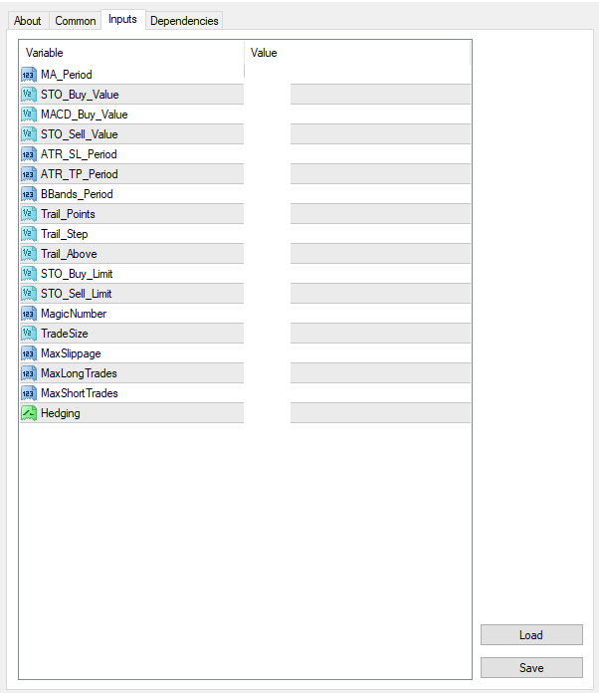Select the Hedging variable name
The height and width of the screenshot is (693, 599).
pyautogui.click(x=61, y=413)
